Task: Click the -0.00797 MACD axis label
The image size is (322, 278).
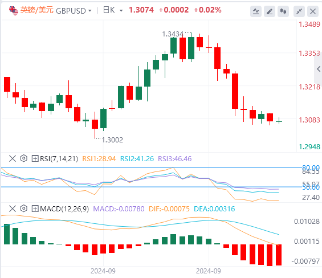Action: 305,261
